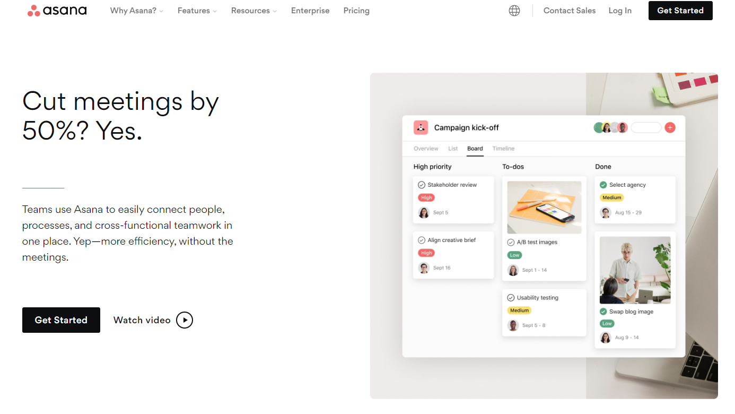The height and width of the screenshot is (414, 735).
Task: Uncheck the completed Select agency task
Action: coord(603,185)
